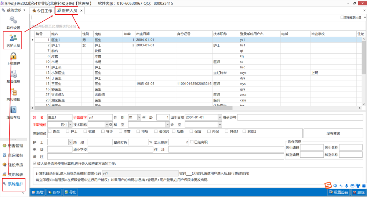Viewport: 367px width, 197px height.
Task: Check 护士 in 兼职岗位
Action: [68, 131]
